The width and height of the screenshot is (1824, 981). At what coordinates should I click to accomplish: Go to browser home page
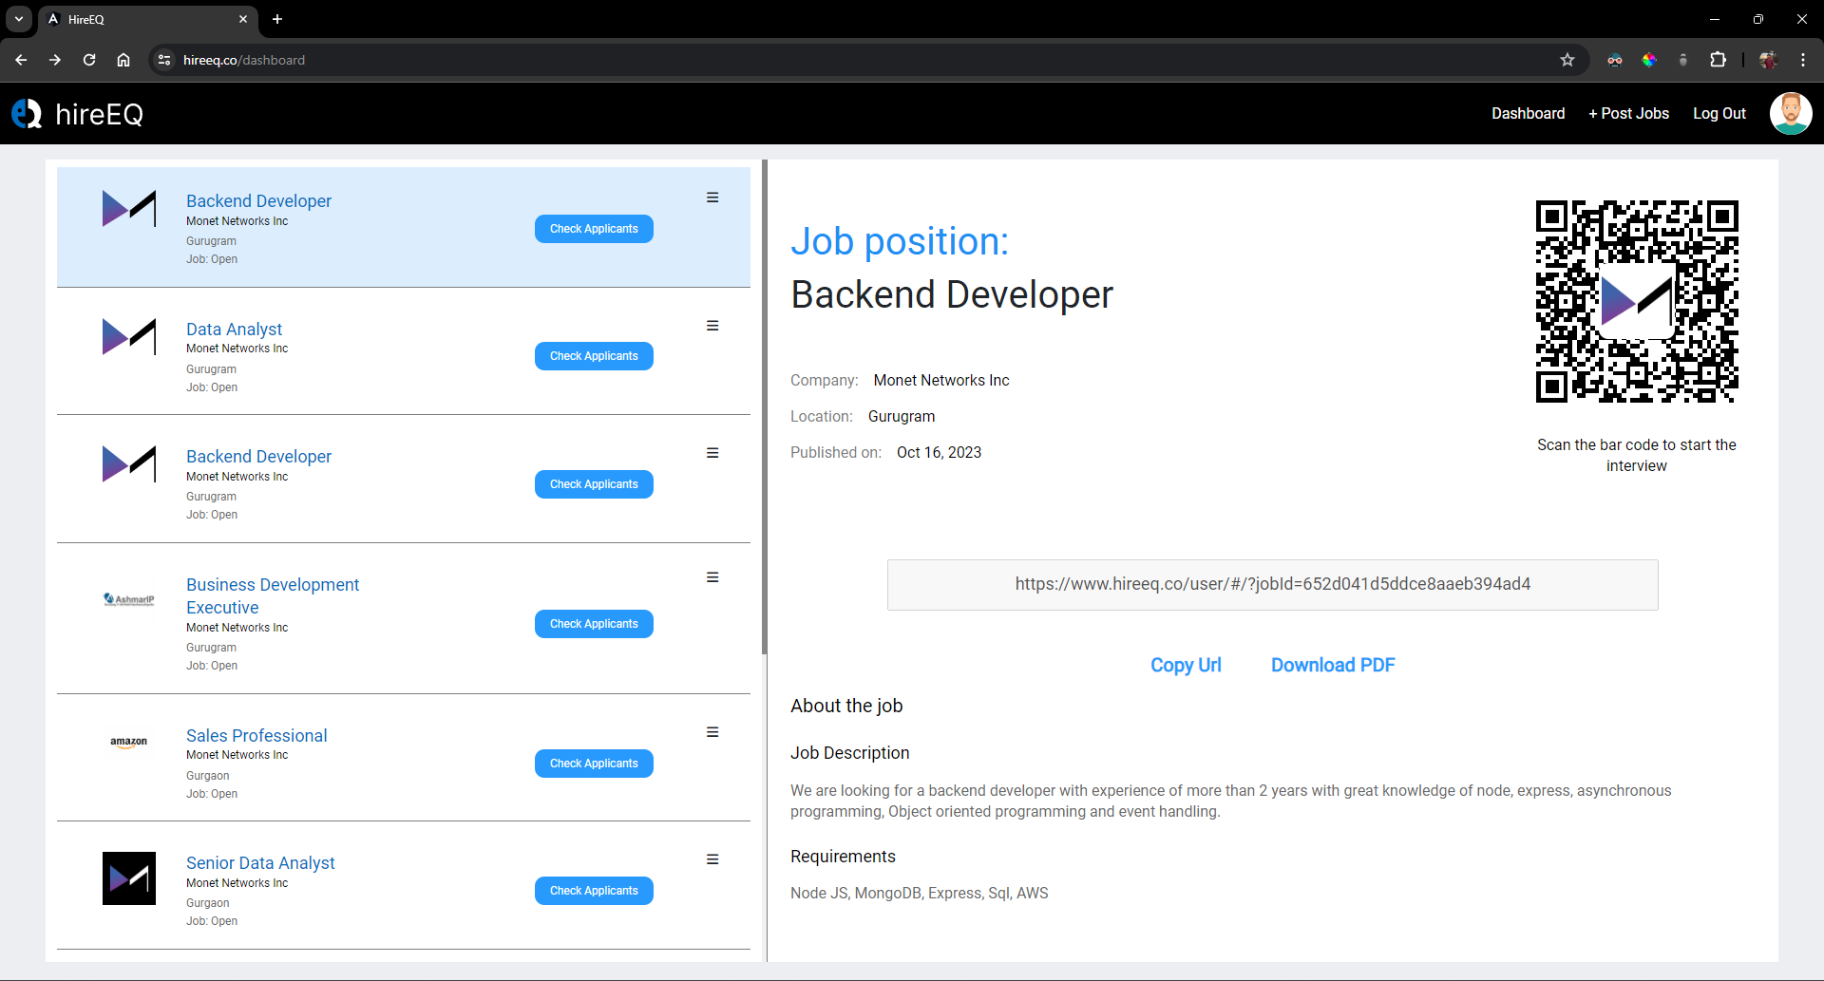tap(123, 60)
